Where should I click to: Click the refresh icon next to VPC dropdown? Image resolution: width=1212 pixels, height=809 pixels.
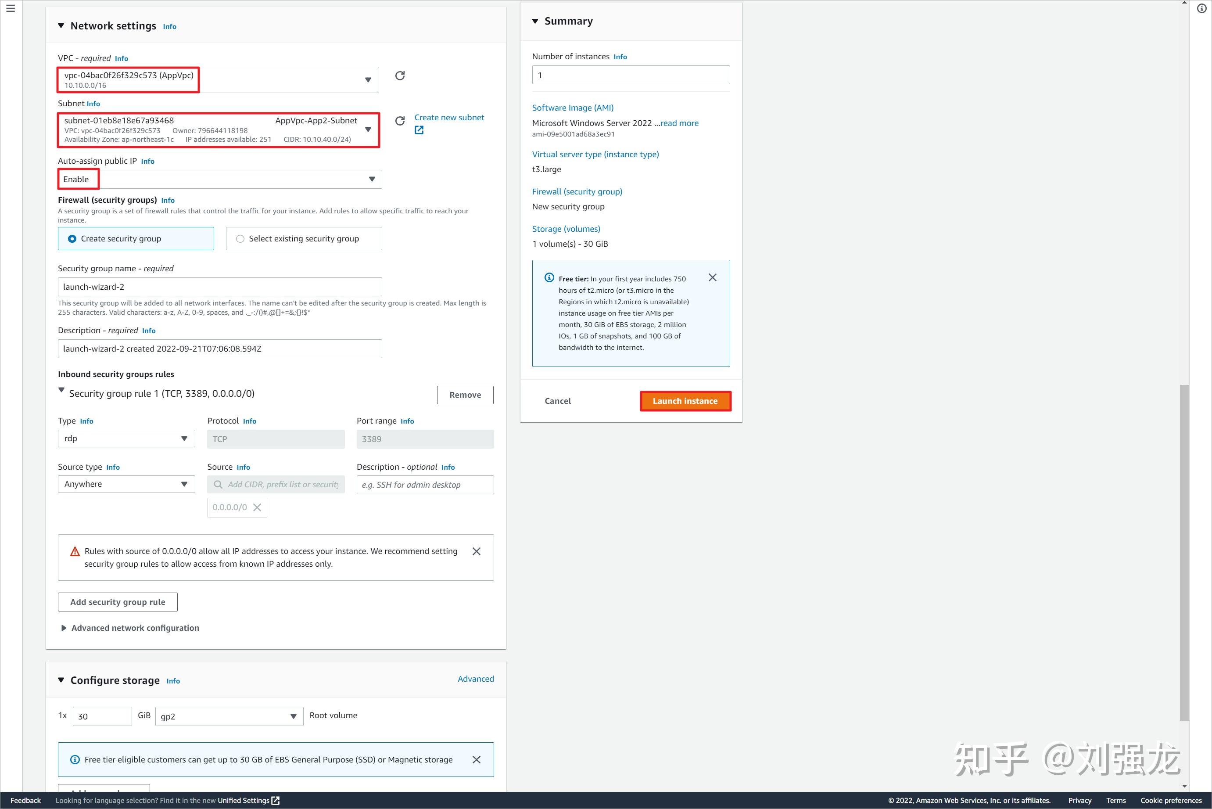tap(400, 76)
